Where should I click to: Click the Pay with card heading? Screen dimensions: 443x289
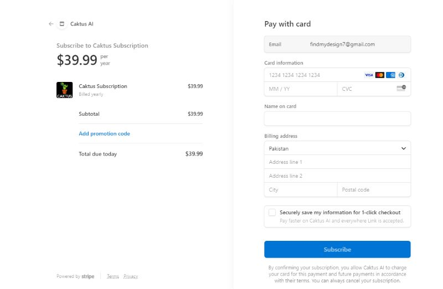coord(287,24)
